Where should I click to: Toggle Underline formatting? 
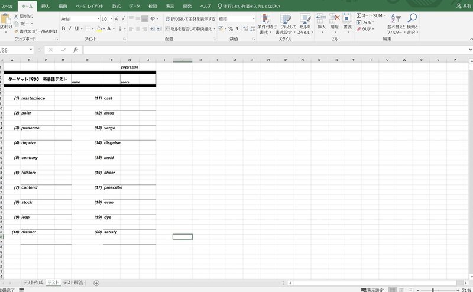point(77,28)
